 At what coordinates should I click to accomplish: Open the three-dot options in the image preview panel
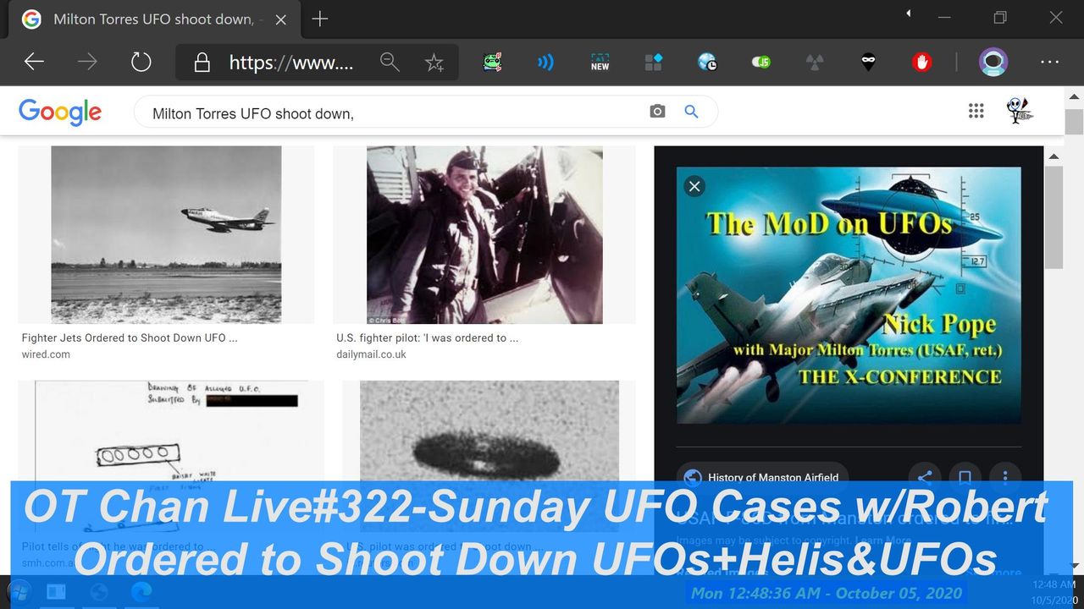pyautogui.click(x=1005, y=476)
